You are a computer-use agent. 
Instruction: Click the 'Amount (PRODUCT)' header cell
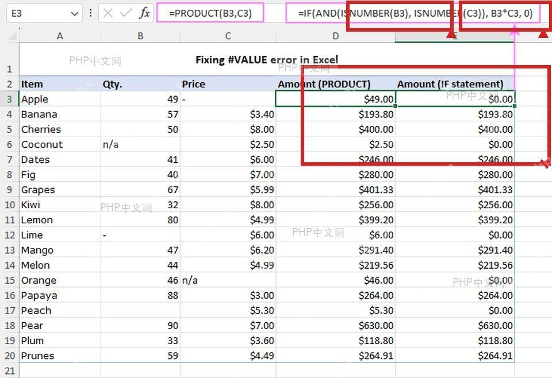click(335, 84)
